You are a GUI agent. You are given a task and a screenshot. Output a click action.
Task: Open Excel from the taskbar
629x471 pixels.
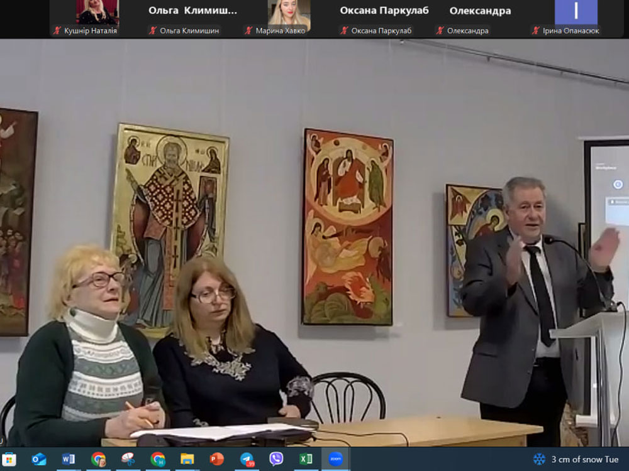(306, 459)
